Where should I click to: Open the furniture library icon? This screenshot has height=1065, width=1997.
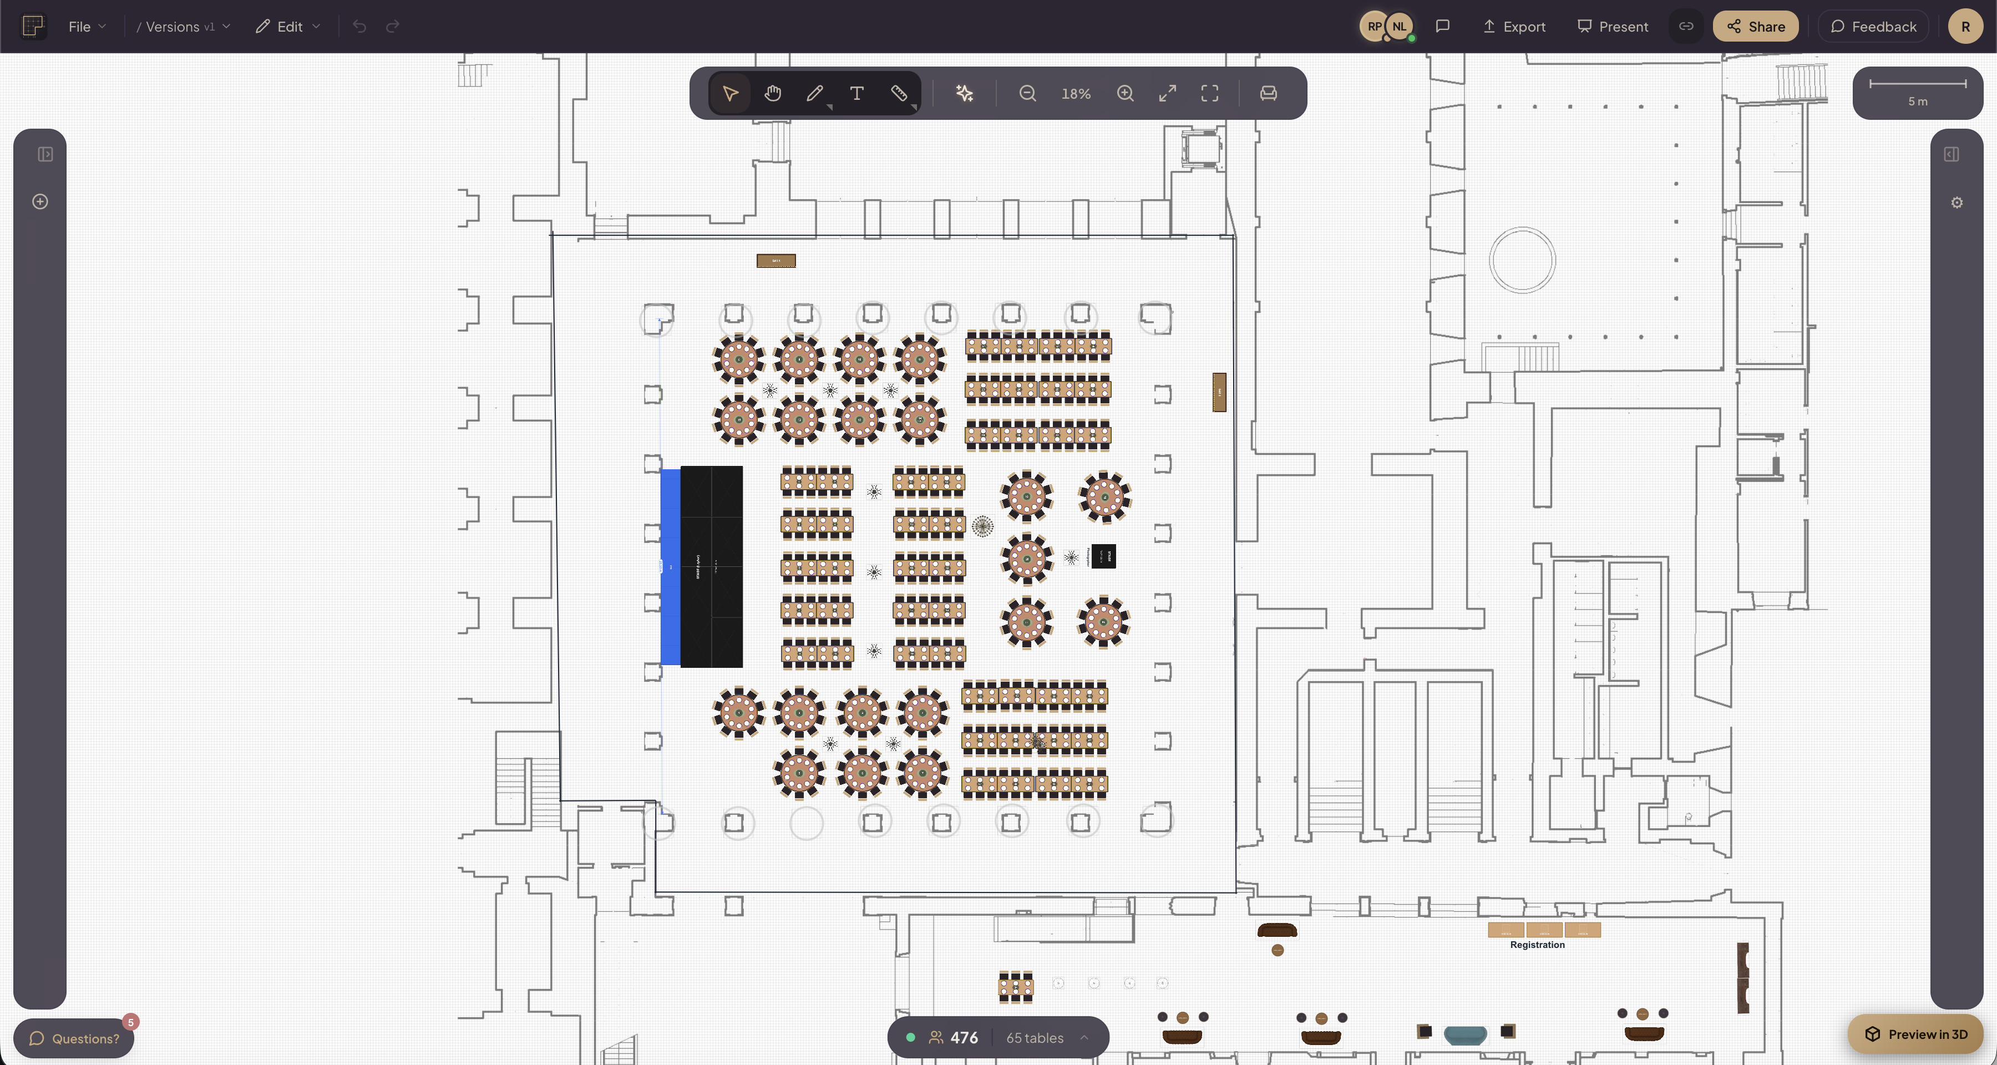click(1268, 93)
